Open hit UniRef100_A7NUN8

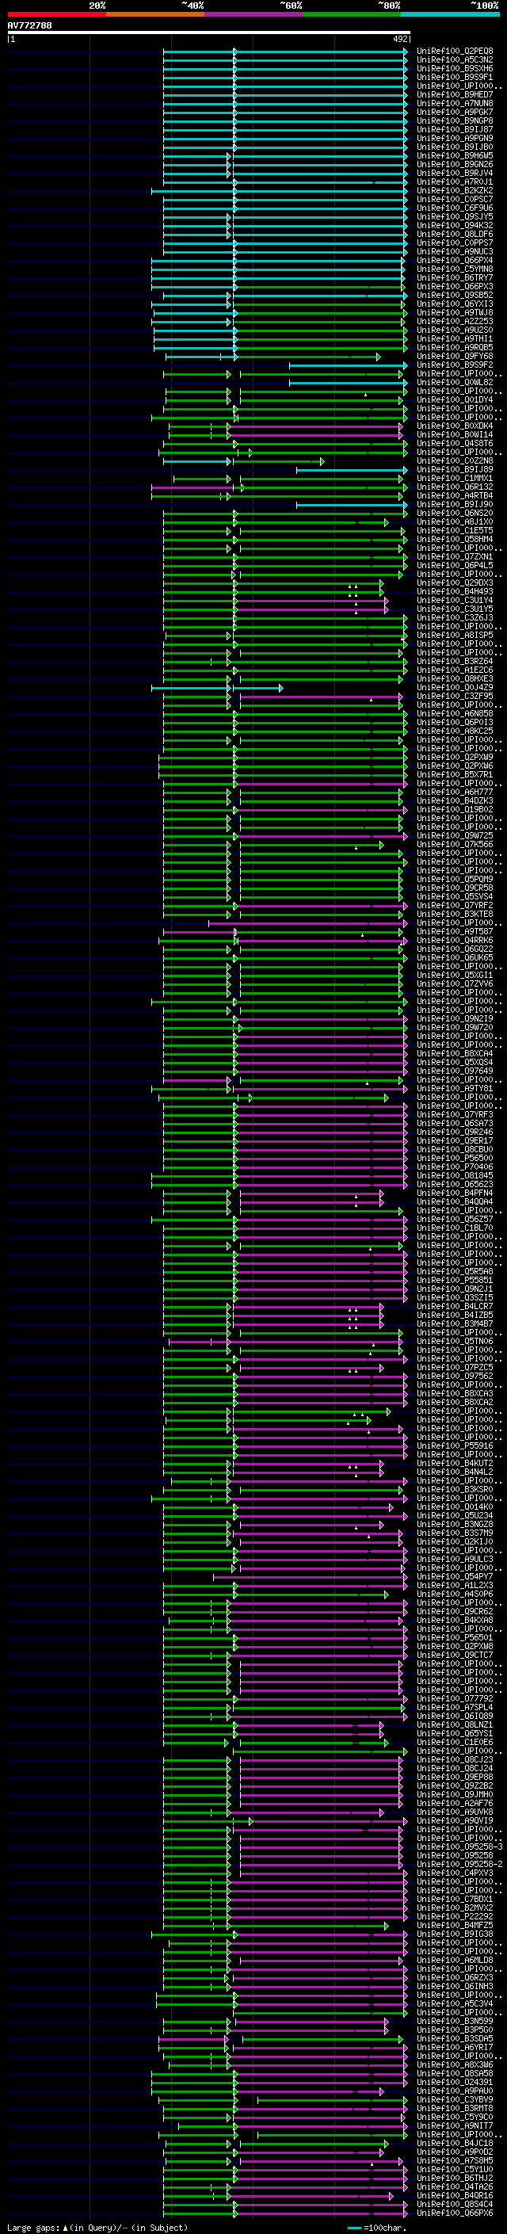coord(455,103)
